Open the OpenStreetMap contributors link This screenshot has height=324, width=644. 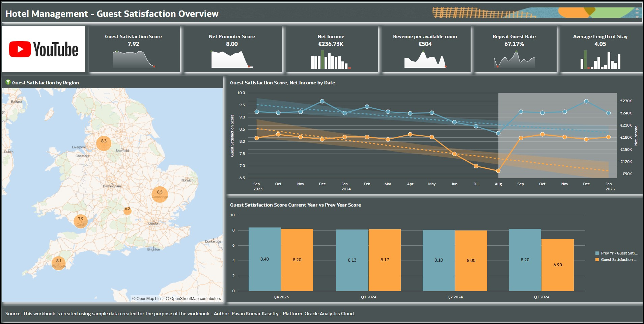[x=193, y=299]
